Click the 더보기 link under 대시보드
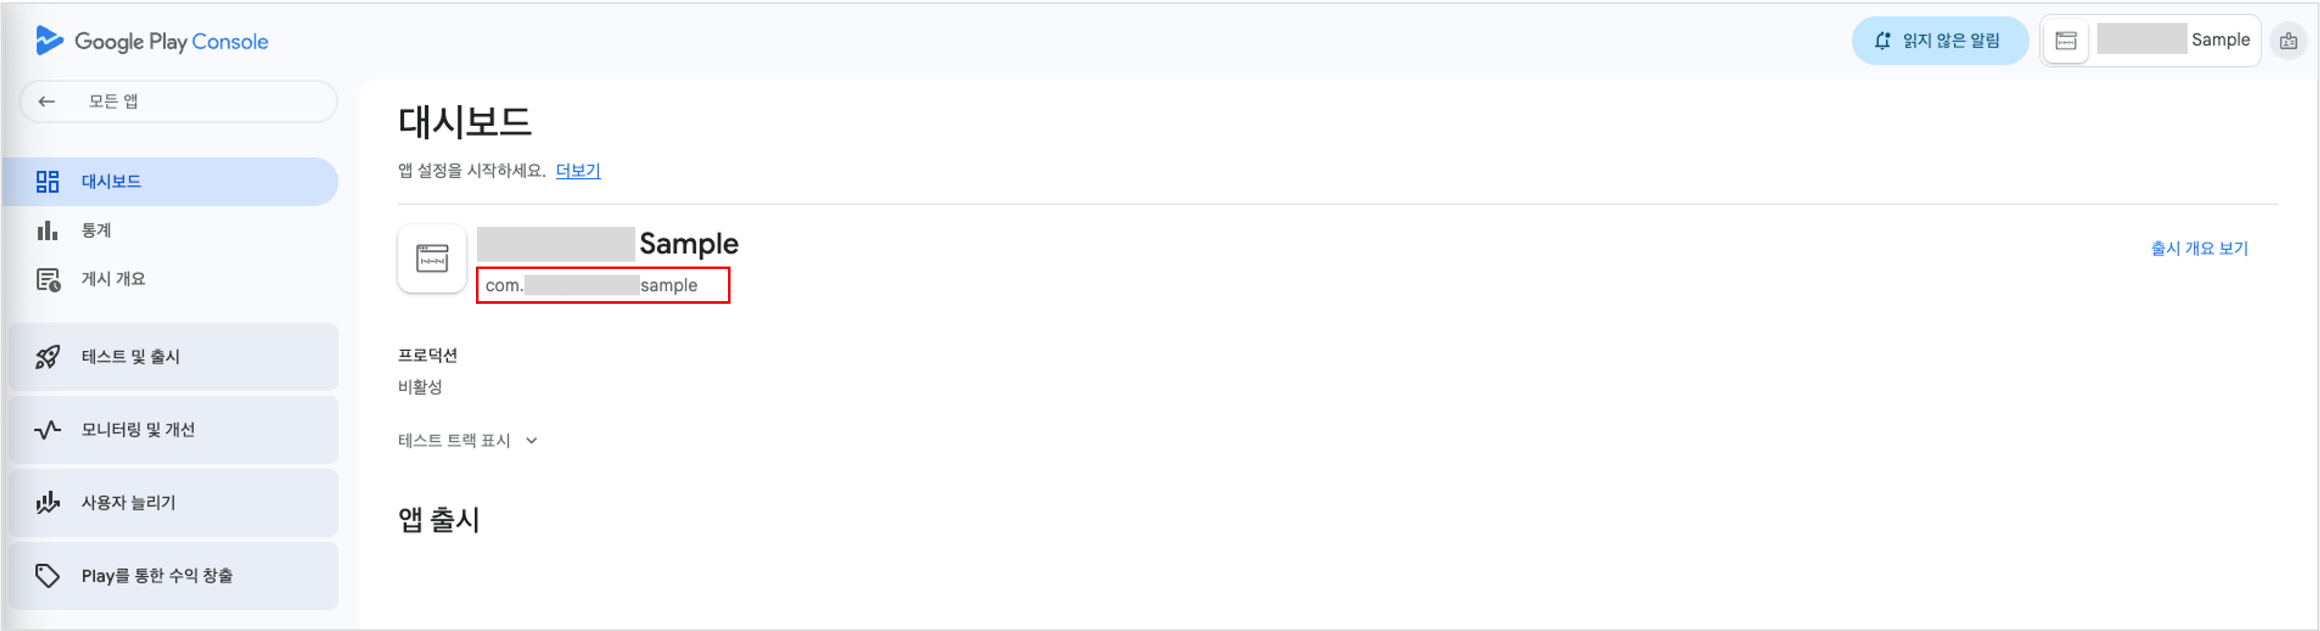 click(577, 170)
